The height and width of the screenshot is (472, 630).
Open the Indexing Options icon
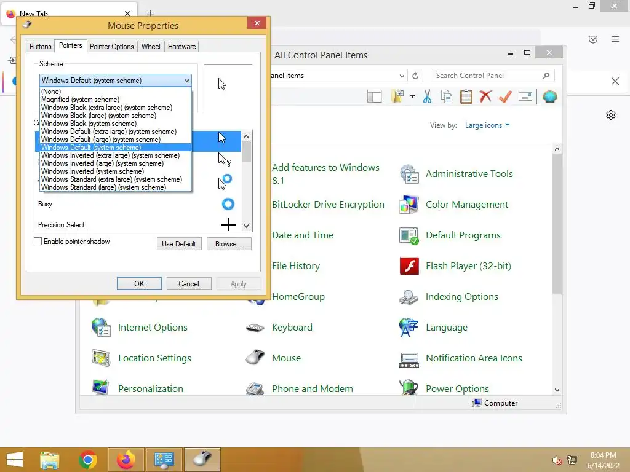pos(409,297)
